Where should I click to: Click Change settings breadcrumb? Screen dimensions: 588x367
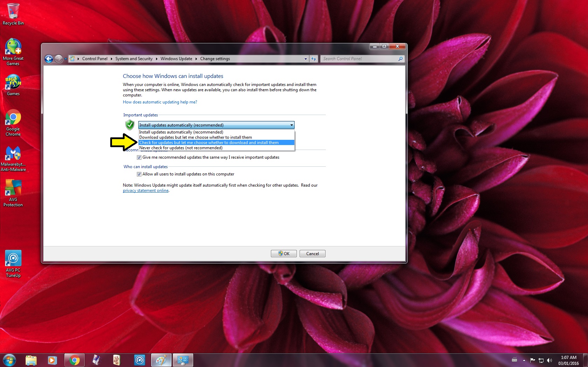pos(215,59)
